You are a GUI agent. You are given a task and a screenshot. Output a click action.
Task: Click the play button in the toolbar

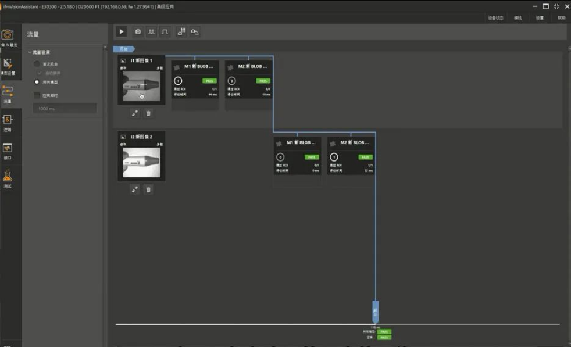pos(122,31)
